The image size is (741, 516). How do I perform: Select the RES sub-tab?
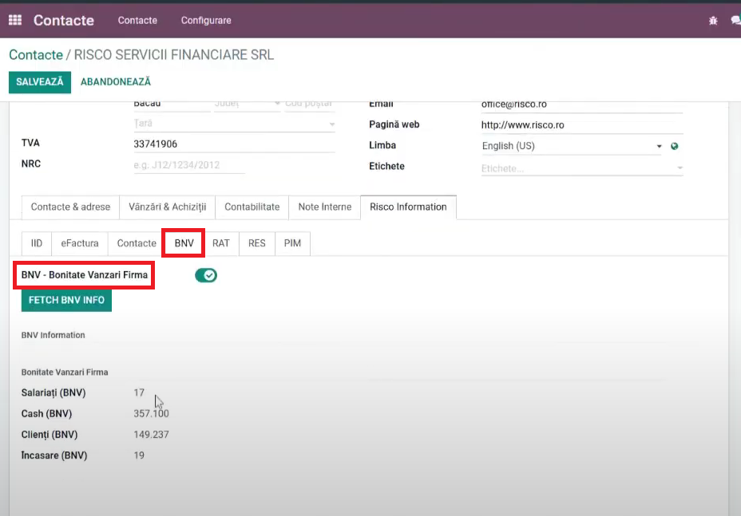256,243
